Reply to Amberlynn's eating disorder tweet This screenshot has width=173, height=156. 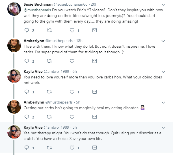point(27,117)
